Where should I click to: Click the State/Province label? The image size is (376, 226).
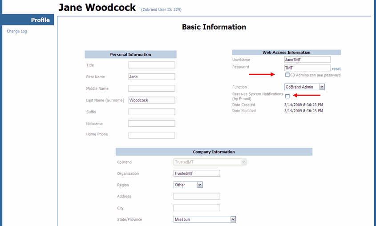[129, 219]
